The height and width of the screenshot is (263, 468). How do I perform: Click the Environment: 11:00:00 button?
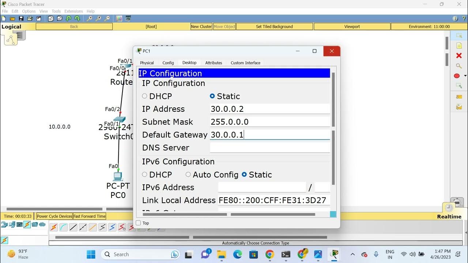click(x=429, y=27)
